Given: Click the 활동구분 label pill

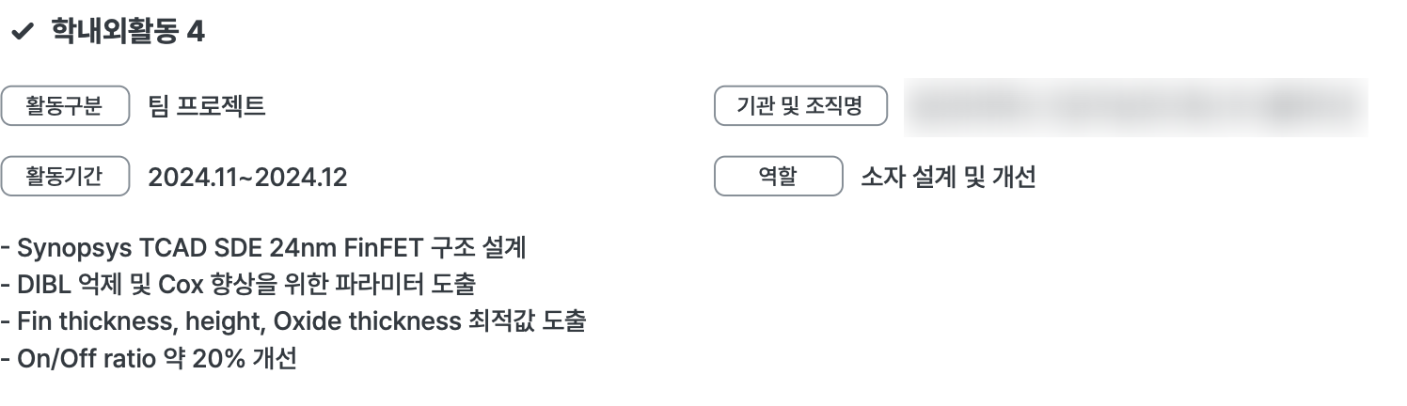Looking at the screenshot, I should click(x=65, y=106).
